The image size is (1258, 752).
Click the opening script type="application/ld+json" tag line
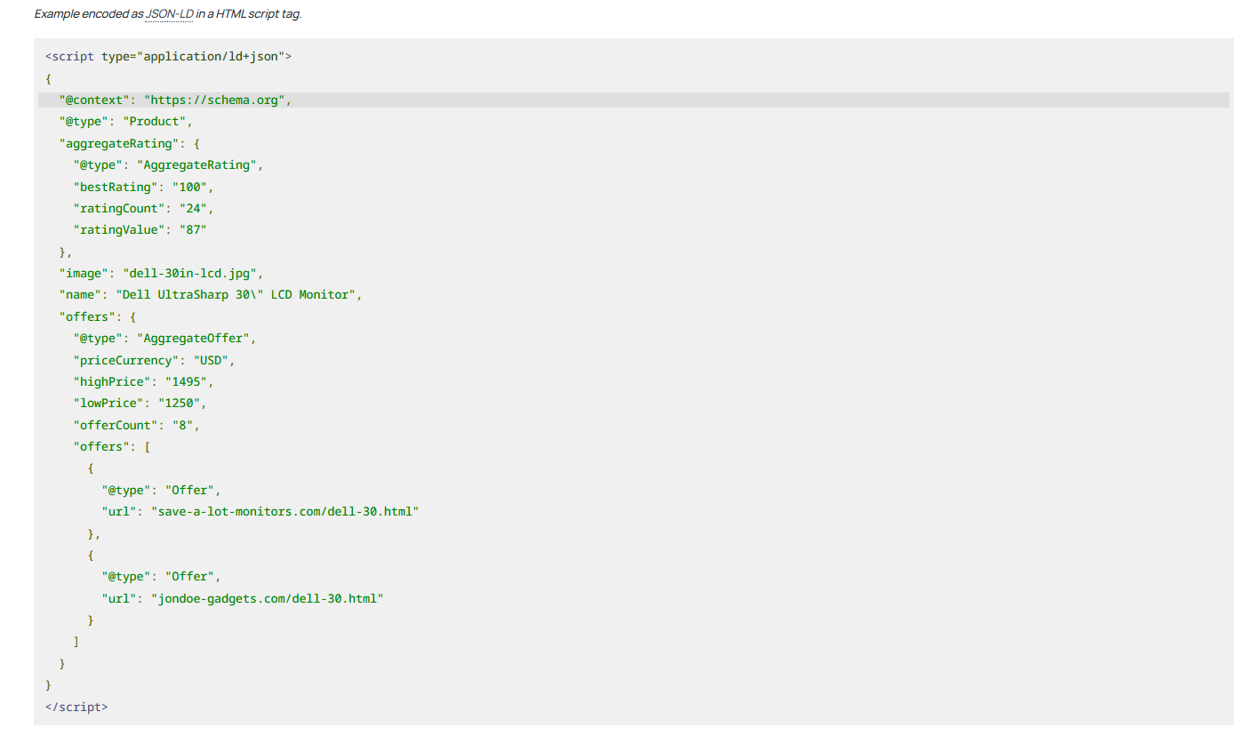pyautogui.click(x=168, y=57)
